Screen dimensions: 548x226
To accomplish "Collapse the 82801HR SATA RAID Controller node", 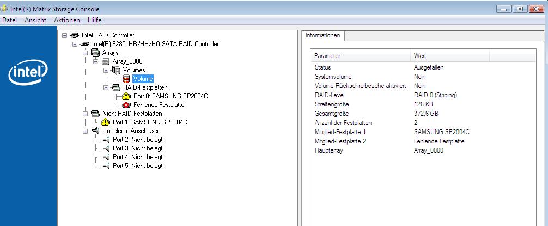I will (75, 45).
